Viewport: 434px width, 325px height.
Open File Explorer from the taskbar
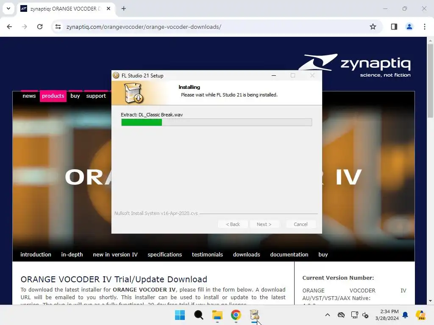click(x=217, y=315)
